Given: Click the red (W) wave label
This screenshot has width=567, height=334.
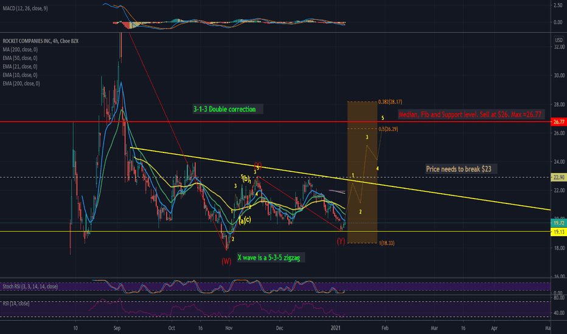Looking at the screenshot, I should (x=226, y=261).
